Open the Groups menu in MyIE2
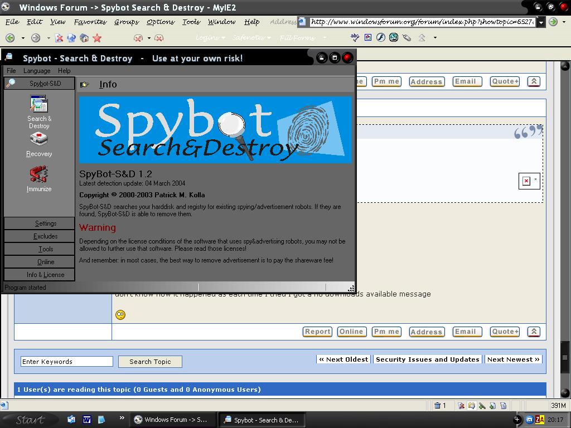The width and height of the screenshot is (571, 428). tap(127, 22)
